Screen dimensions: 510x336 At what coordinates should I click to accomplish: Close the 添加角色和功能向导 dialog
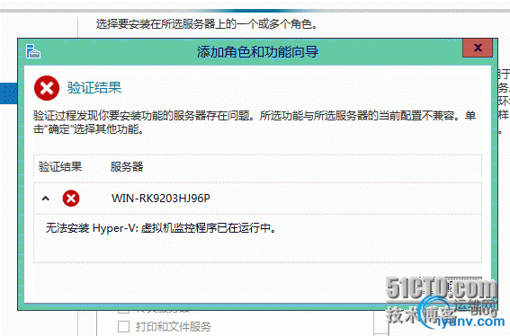pos(478,49)
